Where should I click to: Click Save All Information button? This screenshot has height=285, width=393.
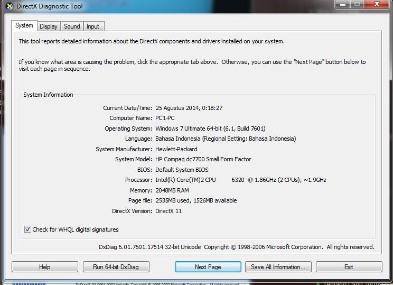click(x=278, y=266)
